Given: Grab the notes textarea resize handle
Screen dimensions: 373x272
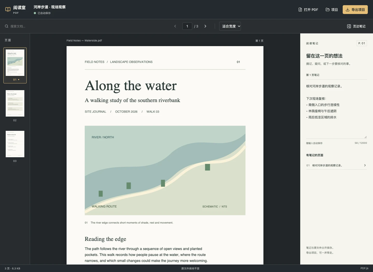Looking at the screenshot, I should click(x=365, y=137).
